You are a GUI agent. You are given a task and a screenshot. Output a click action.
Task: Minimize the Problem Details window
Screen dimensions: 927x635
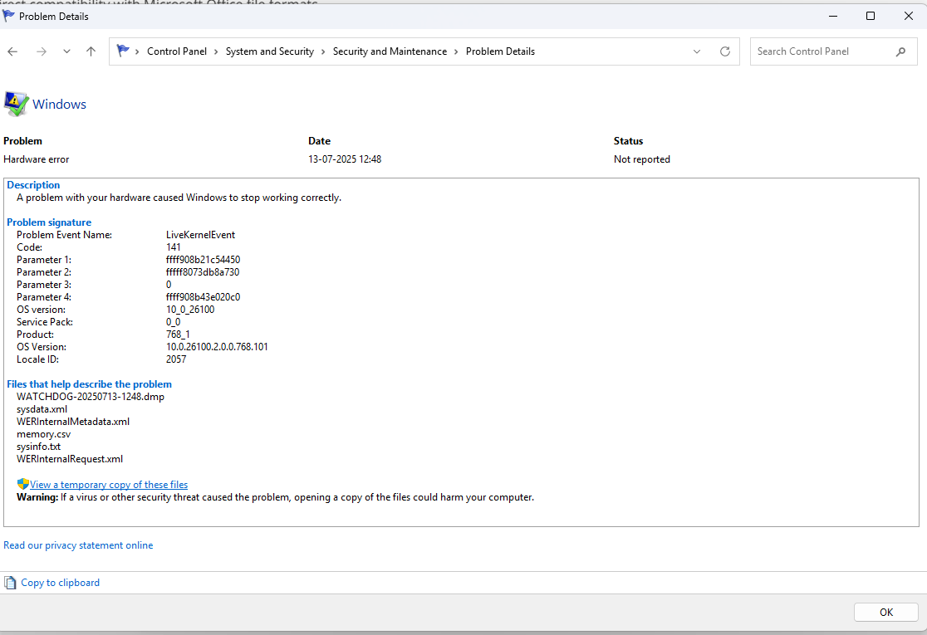[833, 16]
